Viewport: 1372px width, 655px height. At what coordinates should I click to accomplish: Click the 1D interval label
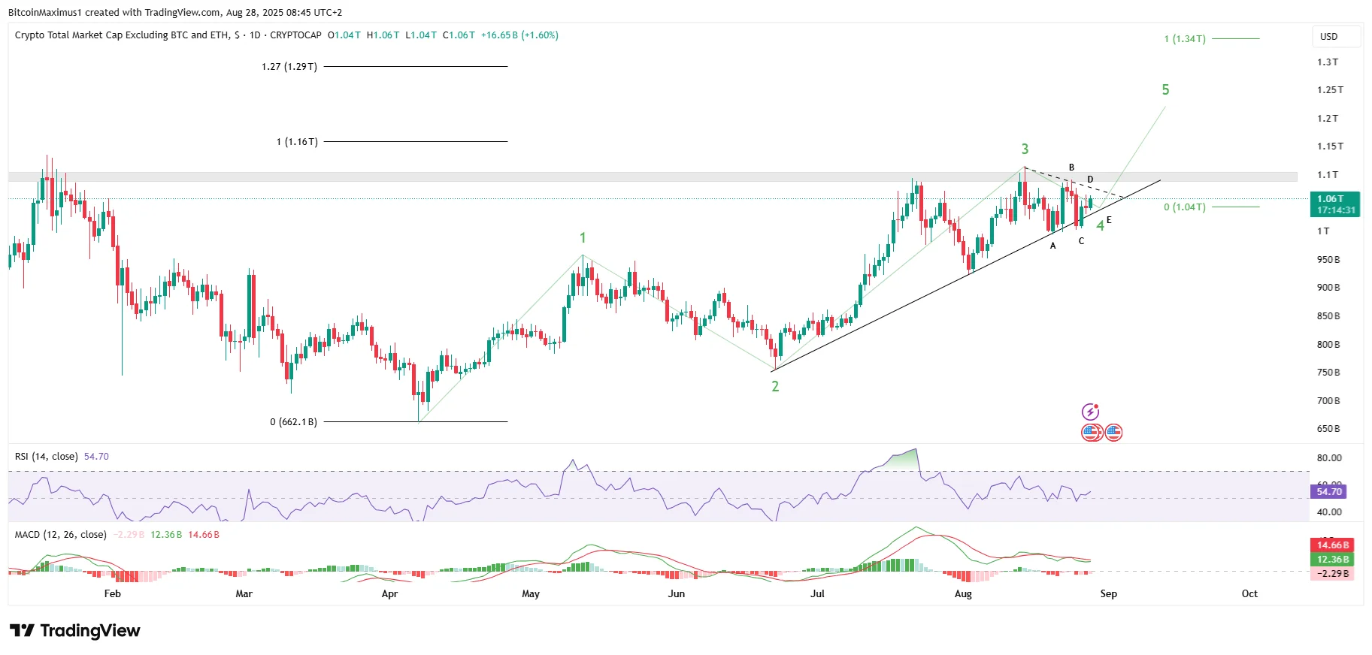(255, 35)
